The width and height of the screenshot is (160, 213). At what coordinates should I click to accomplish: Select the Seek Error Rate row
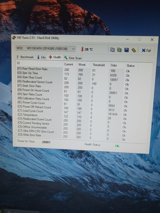pos(73,87)
